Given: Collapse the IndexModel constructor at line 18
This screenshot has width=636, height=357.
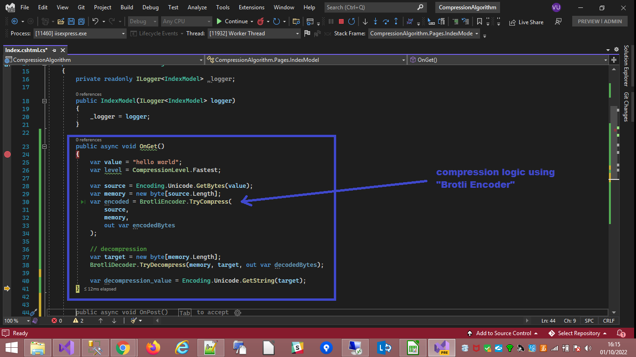Looking at the screenshot, I should coord(45,101).
